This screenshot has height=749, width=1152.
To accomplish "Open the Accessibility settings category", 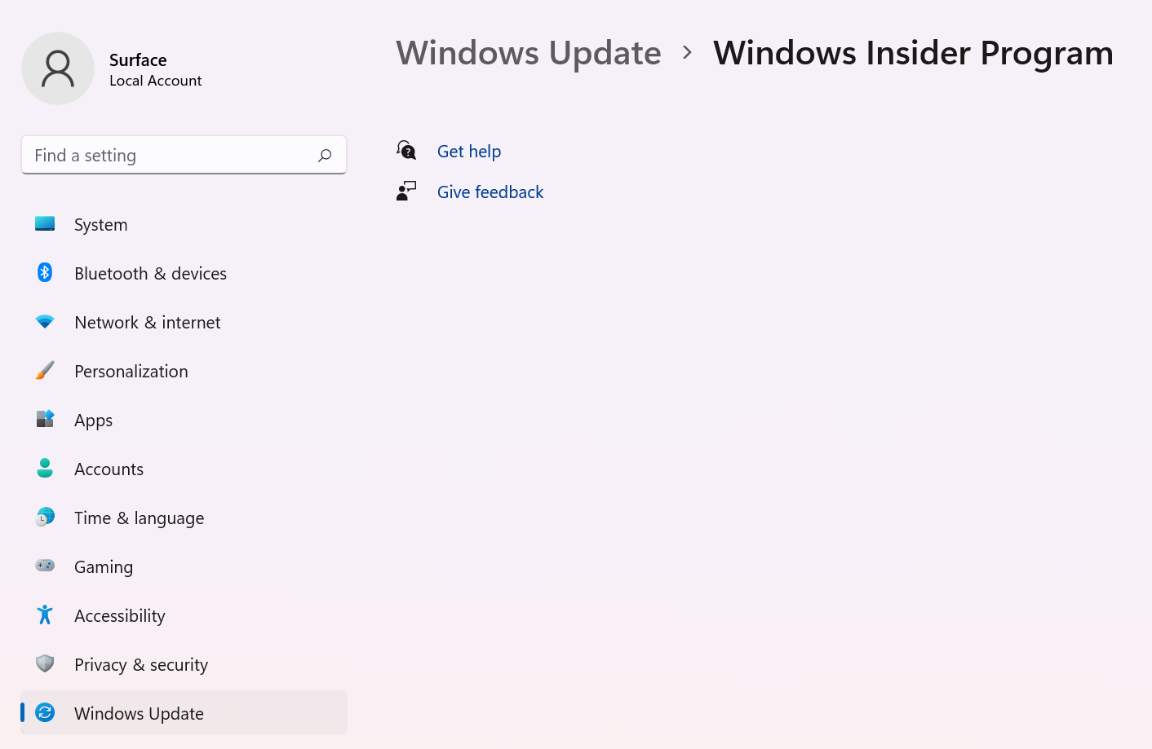I will point(184,615).
